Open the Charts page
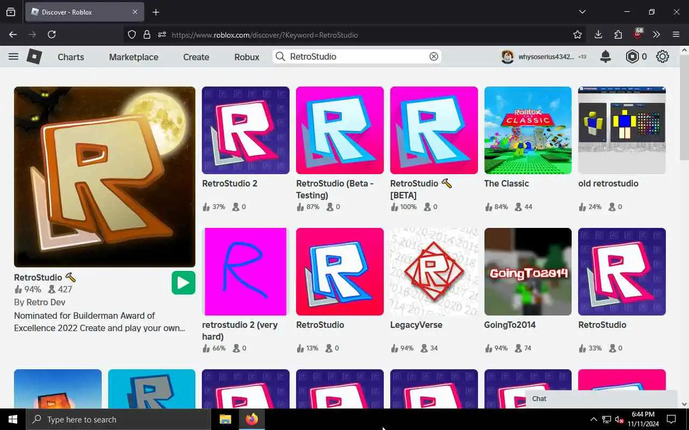689x430 pixels. (x=71, y=57)
